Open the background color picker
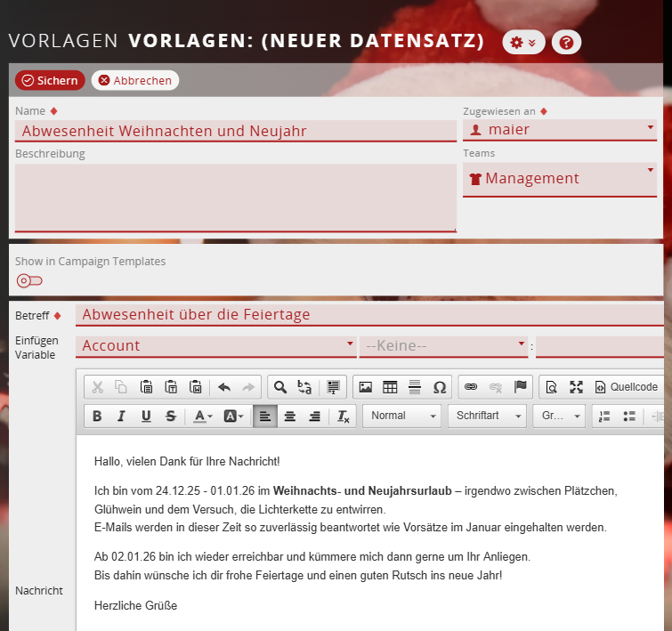This screenshot has width=672, height=631. [x=233, y=416]
